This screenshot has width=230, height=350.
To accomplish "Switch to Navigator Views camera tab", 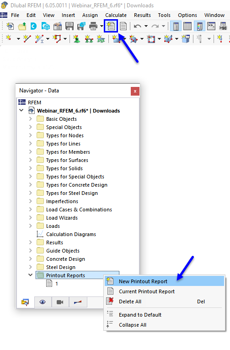I will 60,302.
